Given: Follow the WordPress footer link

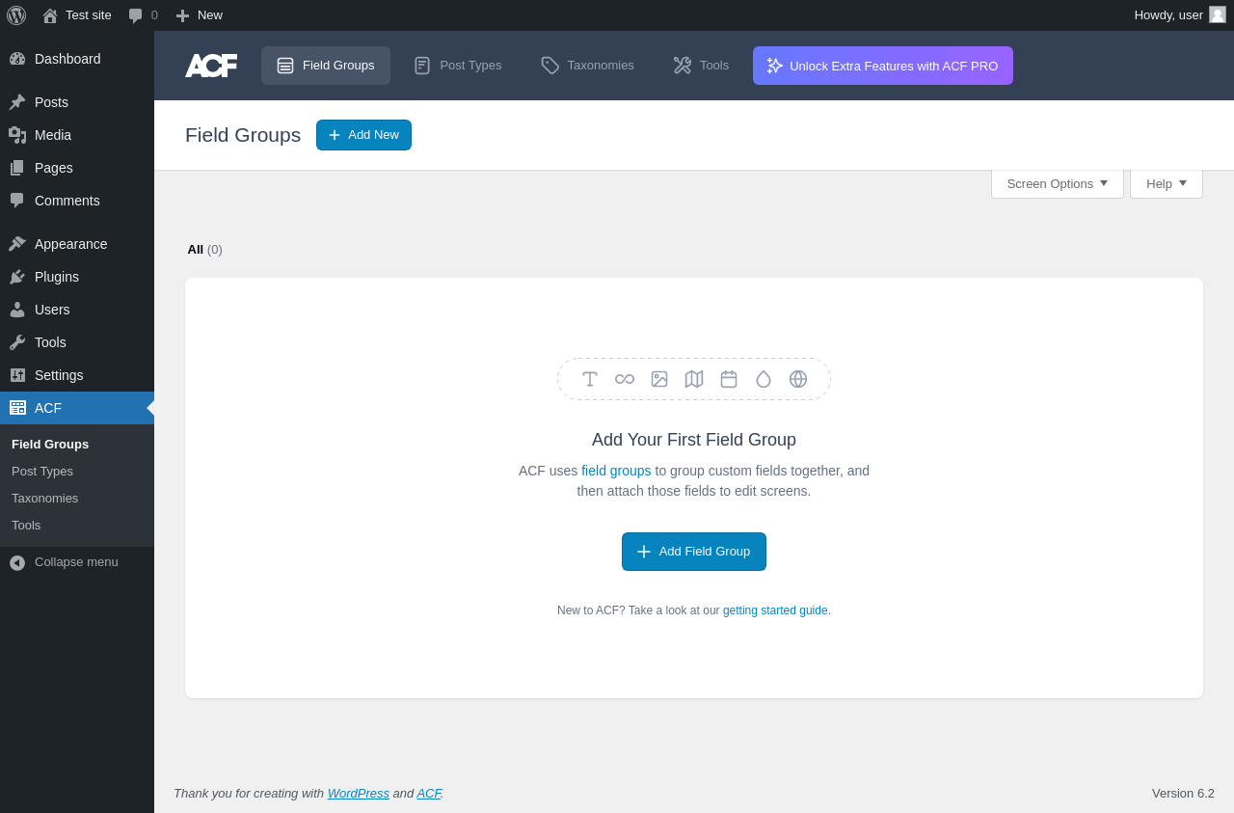Looking at the screenshot, I should coord(359,794).
